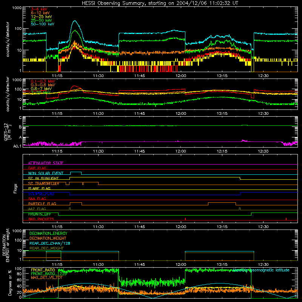Select the SC_IN_SUNLIGHT flag label
This screenshot has width=302, height=302.
click(43, 178)
